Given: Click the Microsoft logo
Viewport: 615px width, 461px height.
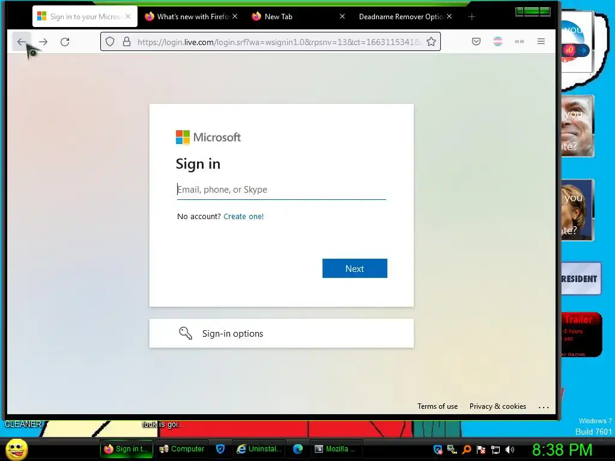Looking at the screenshot, I should pos(208,137).
